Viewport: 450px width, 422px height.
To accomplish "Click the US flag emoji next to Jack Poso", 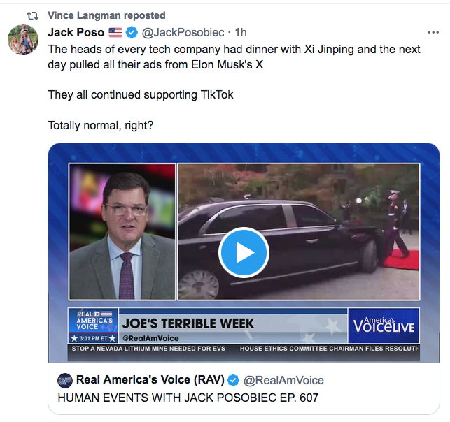I will [x=115, y=33].
